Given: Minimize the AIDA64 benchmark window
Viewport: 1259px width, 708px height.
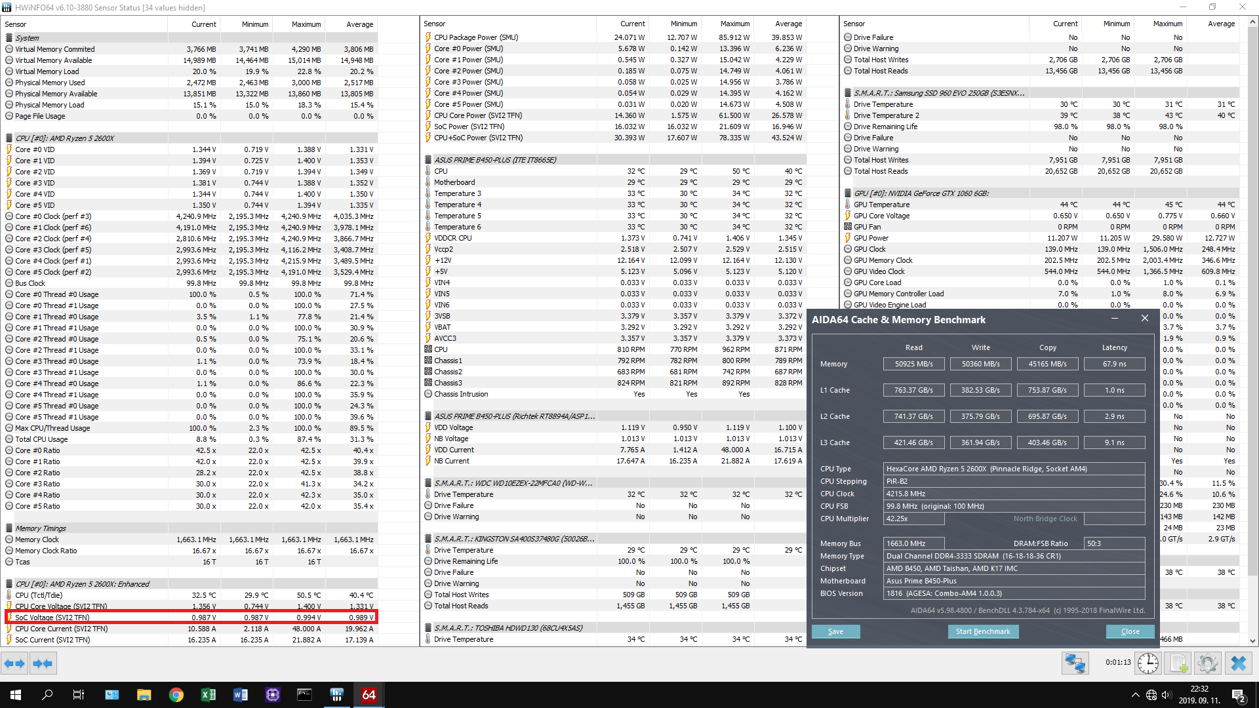Looking at the screenshot, I should tap(1115, 319).
